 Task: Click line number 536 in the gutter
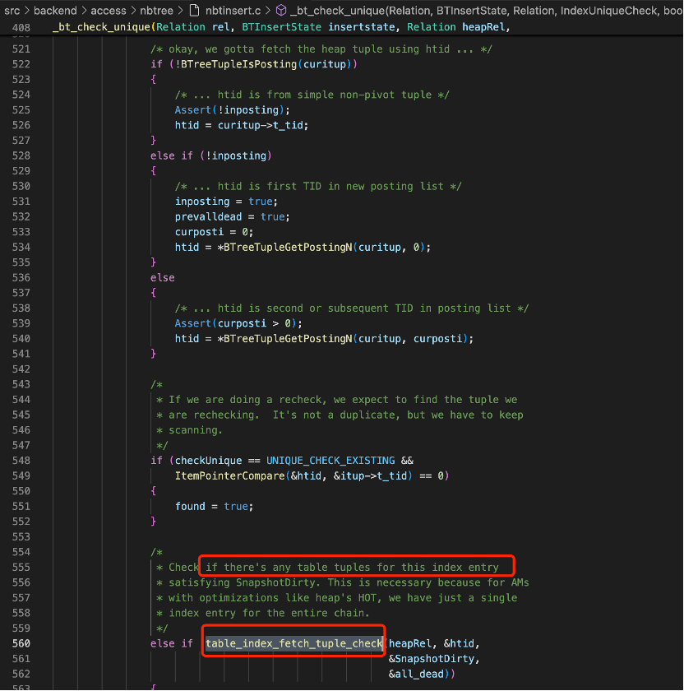pos(21,278)
